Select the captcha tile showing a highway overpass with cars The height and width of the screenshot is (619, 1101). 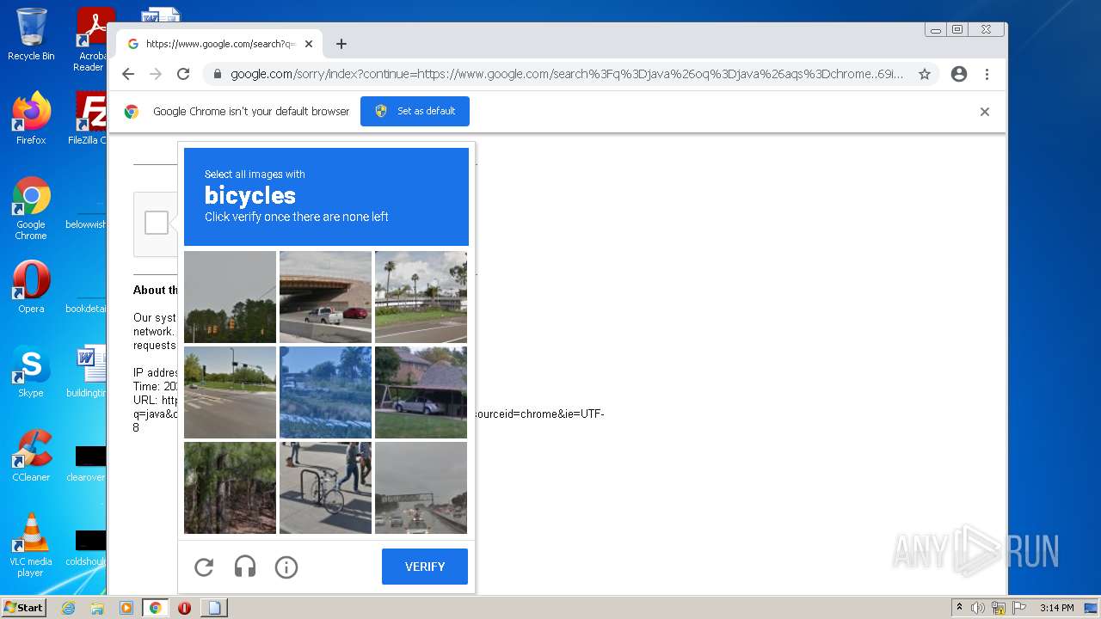point(325,297)
